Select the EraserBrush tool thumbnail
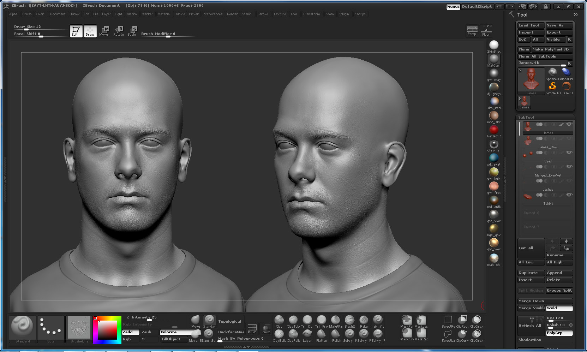This screenshot has width=587, height=352. click(x=567, y=88)
